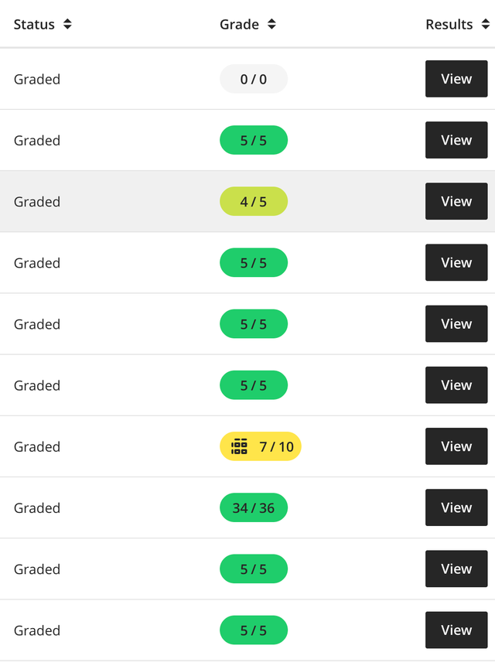This screenshot has width=495, height=666.
Task: Click the 5 / 5 badge in the last row
Action: (254, 630)
